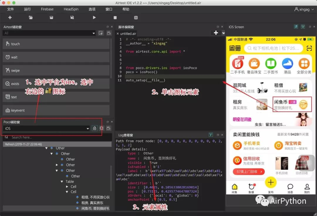Tap the 57类上门回收 red button

coord(249,172)
